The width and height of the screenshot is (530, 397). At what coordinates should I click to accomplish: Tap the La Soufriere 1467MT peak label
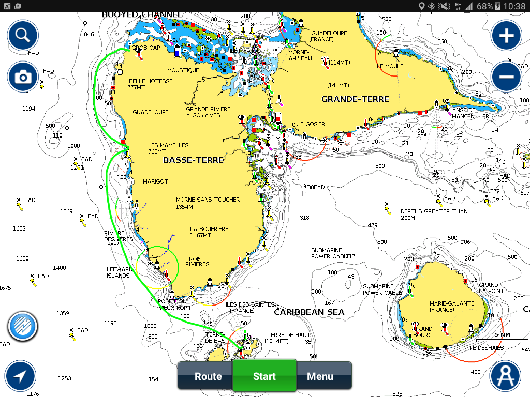209,232
